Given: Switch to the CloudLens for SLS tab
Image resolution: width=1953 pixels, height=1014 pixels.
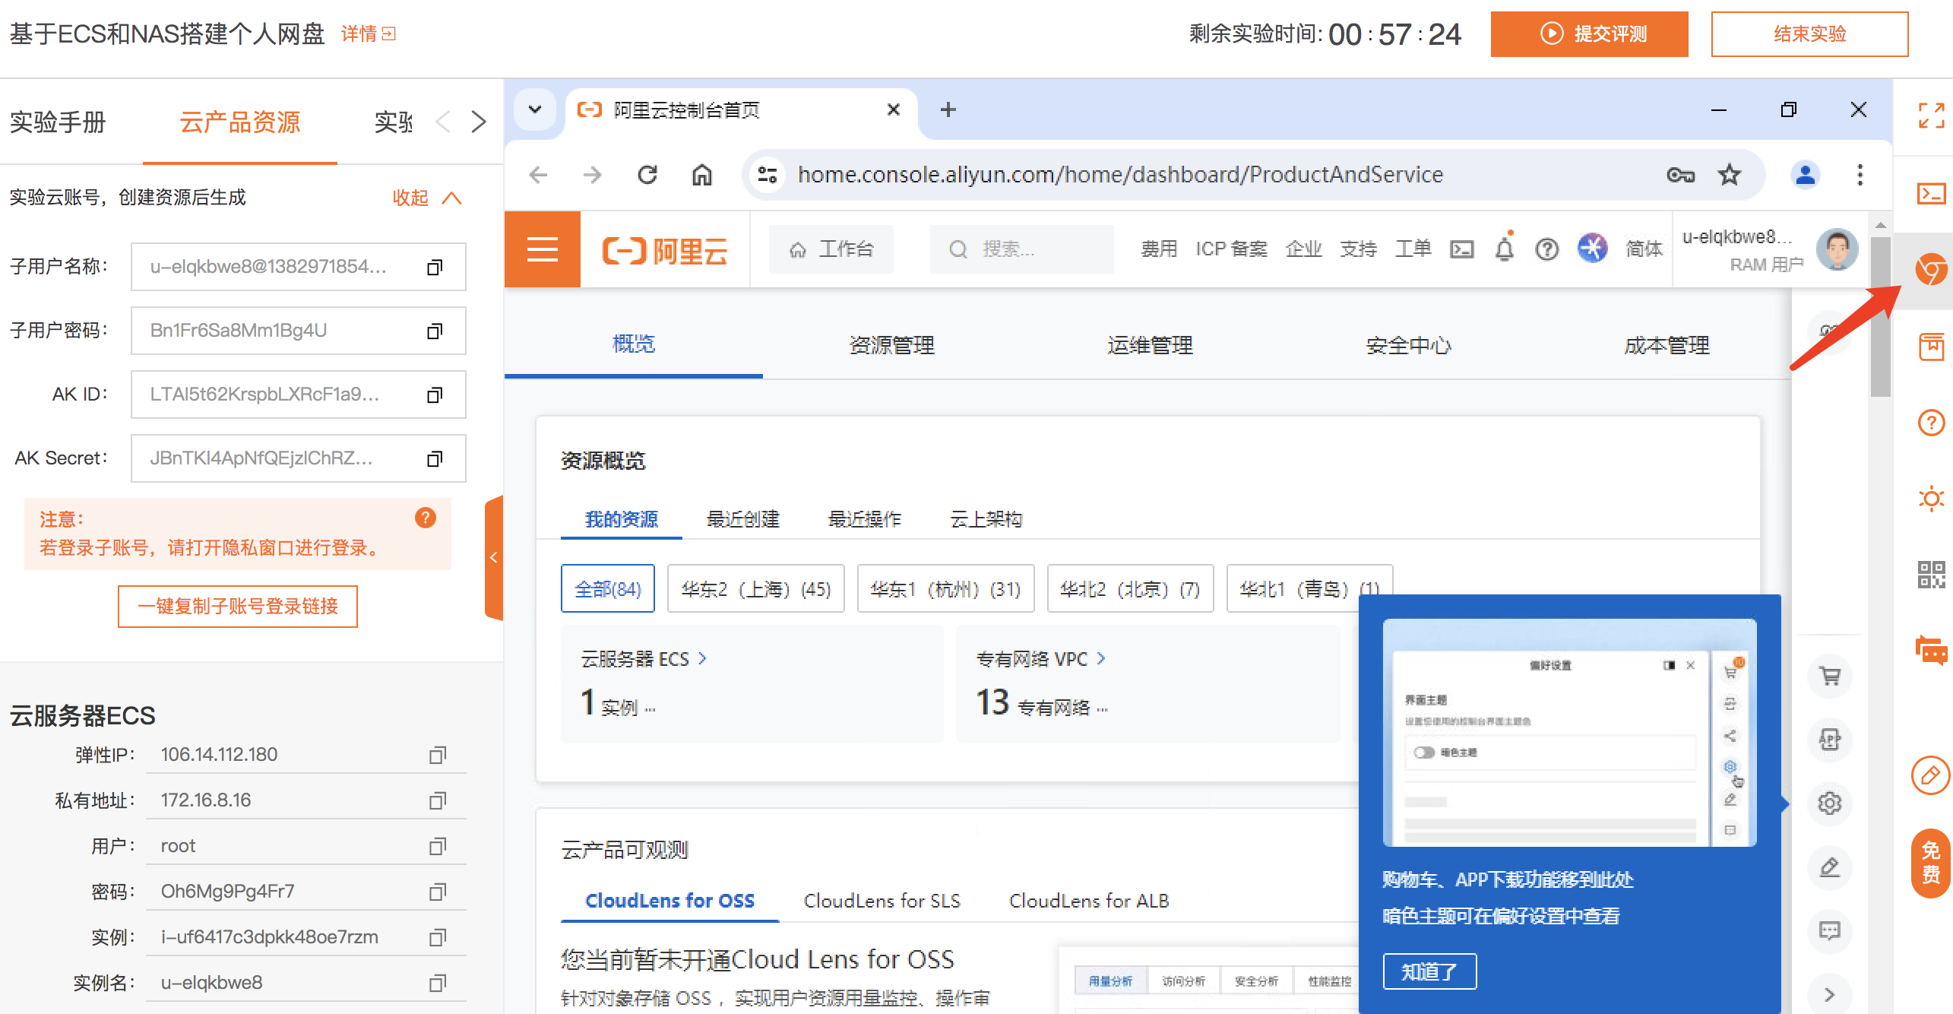Looking at the screenshot, I should (x=882, y=901).
